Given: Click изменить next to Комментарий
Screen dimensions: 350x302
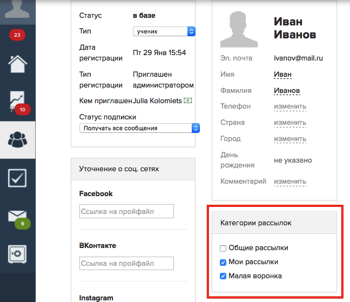Looking at the screenshot, I should (x=290, y=182).
